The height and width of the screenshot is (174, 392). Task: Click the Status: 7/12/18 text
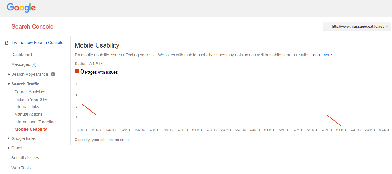click(x=89, y=64)
